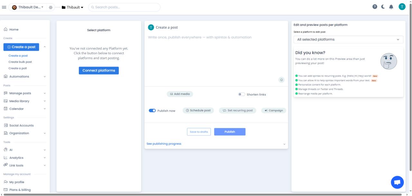Screen dimensions: 412x196
Task: Click the AI head icon
Action: click(x=5, y=150)
